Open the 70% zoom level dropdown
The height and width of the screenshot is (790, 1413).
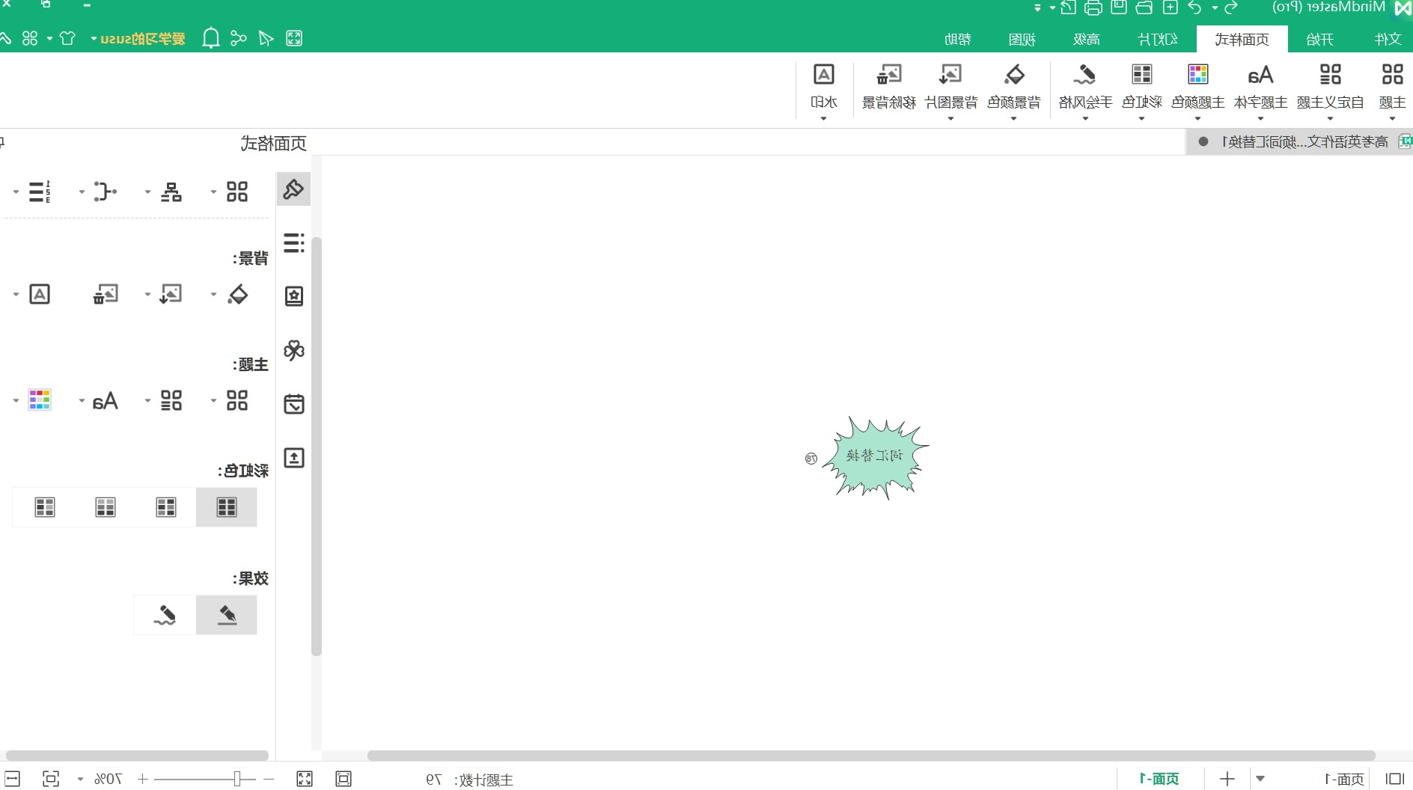pos(81,780)
